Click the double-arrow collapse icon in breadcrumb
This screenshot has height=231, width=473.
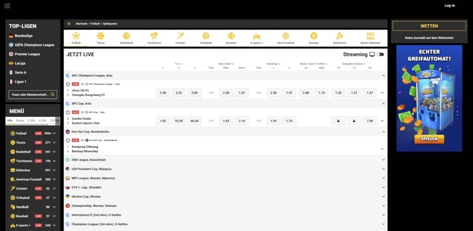[x=69, y=24]
